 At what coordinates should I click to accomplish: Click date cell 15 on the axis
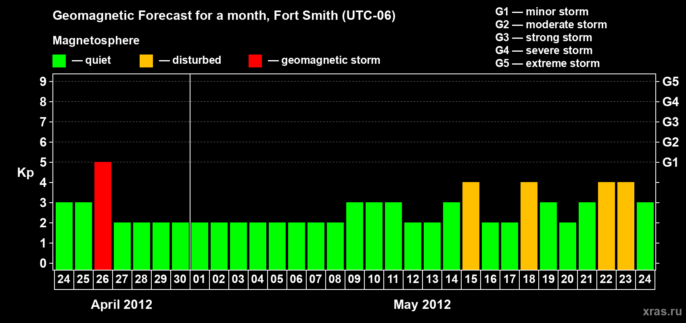point(471,279)
